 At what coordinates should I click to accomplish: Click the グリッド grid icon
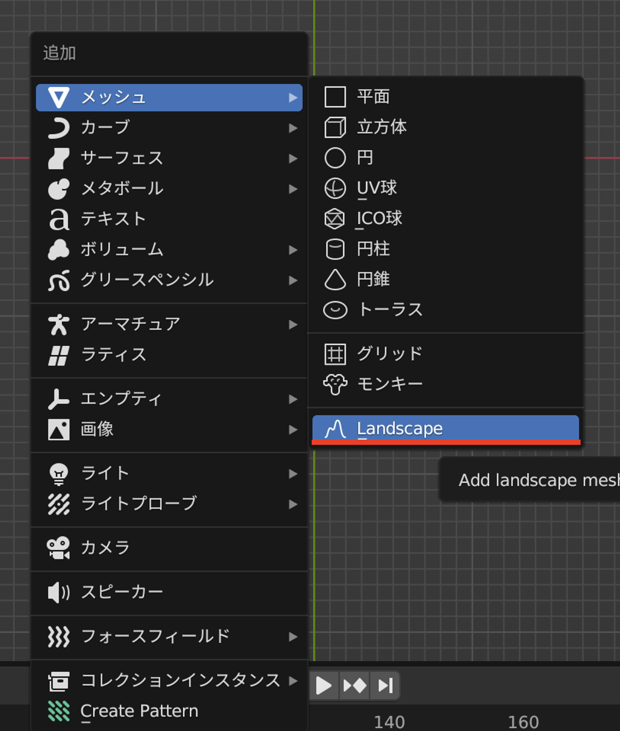[x=335, y=354]
